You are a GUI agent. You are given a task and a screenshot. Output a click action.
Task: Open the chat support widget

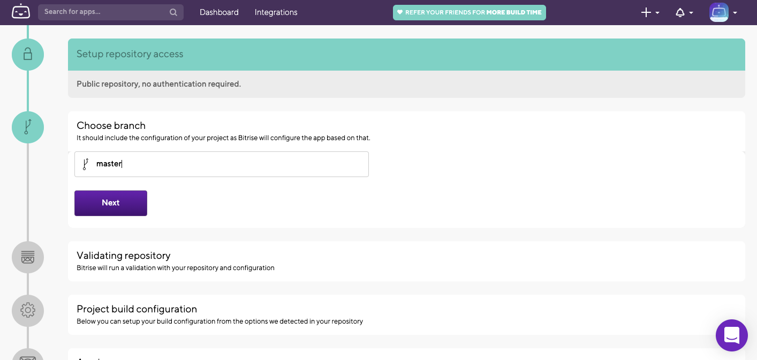731,335
